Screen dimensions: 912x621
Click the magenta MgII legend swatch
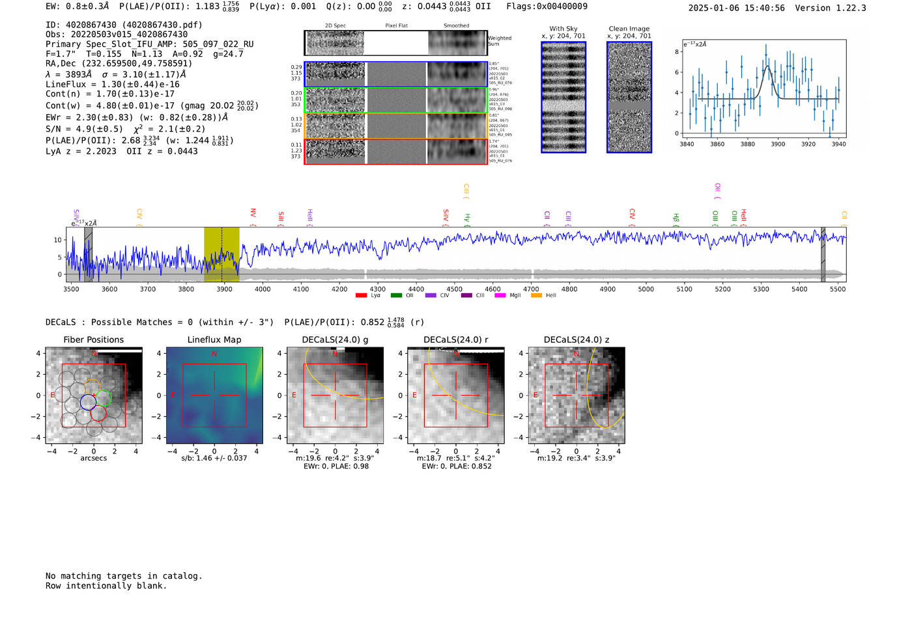tap(500, 296)
